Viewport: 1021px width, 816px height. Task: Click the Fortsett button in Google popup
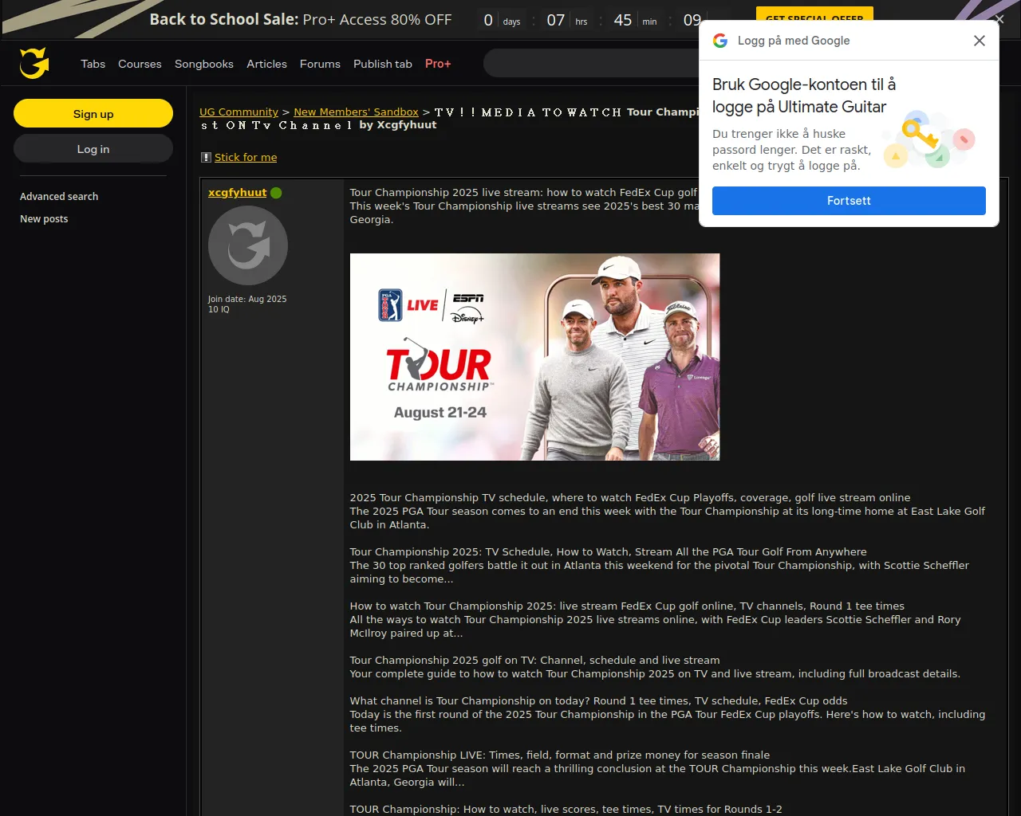point(849,201)
